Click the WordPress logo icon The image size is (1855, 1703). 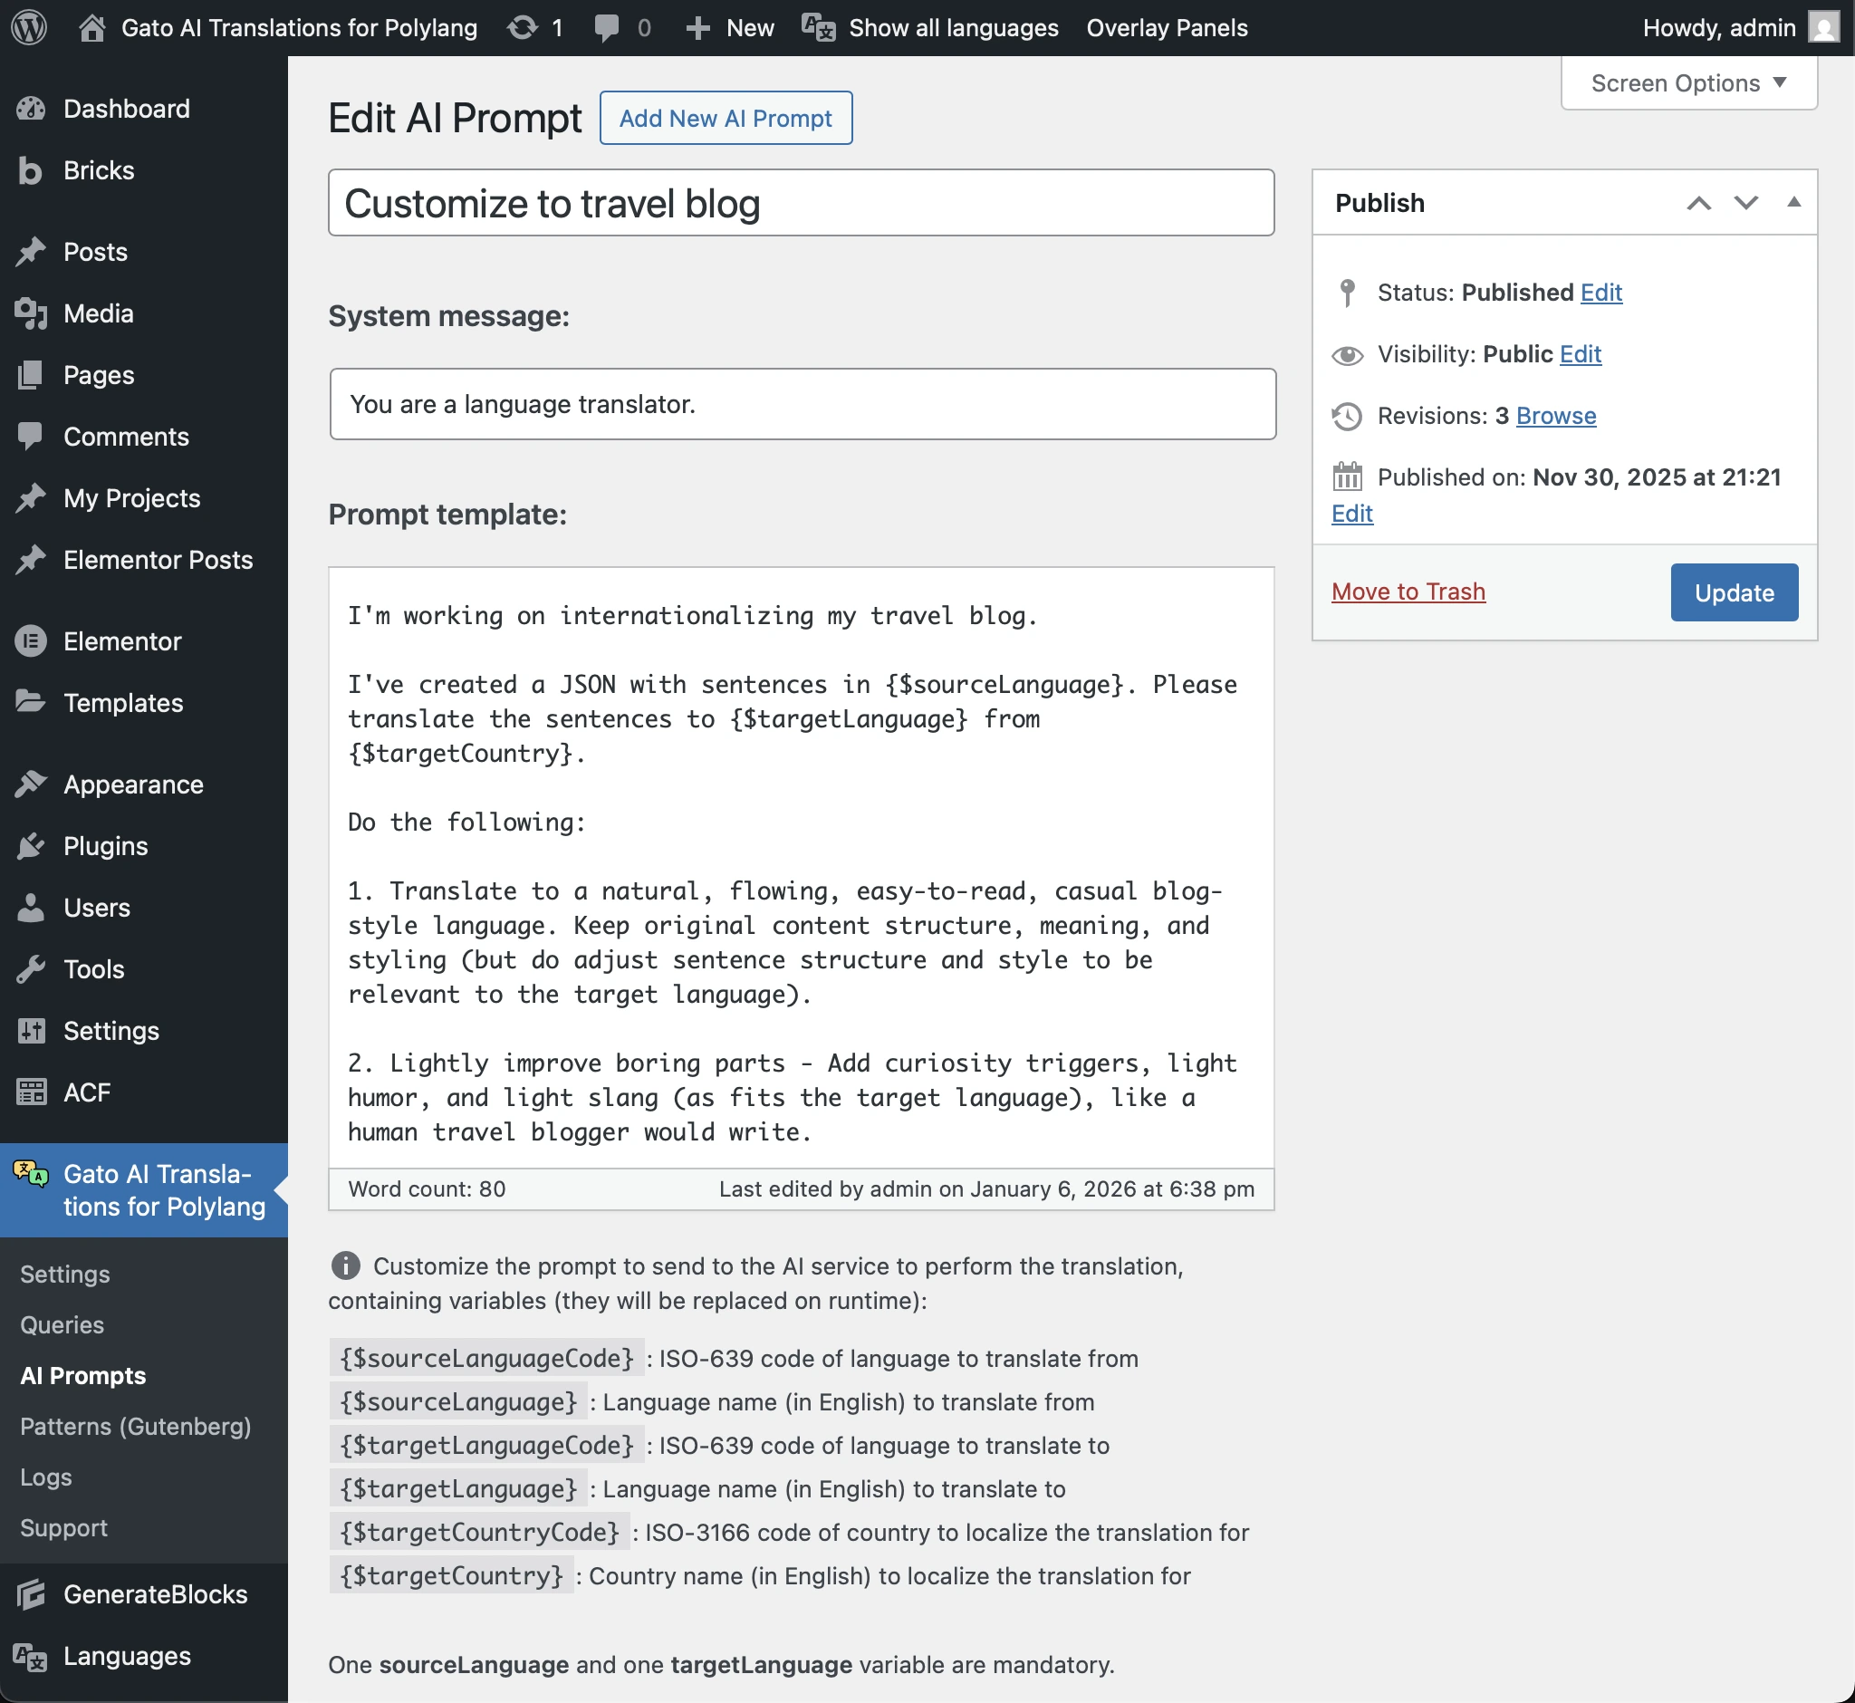click(29, 28)
